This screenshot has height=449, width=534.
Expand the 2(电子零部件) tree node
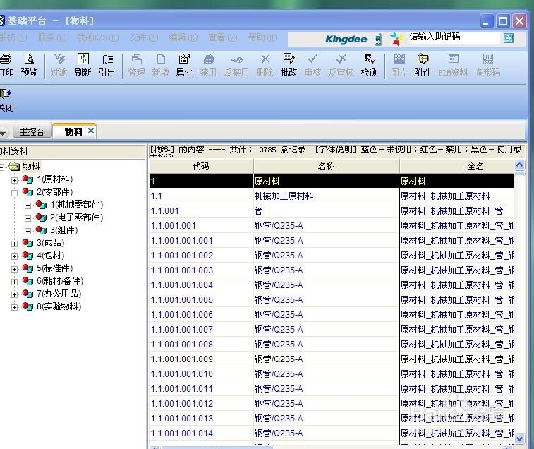(28, 218)
